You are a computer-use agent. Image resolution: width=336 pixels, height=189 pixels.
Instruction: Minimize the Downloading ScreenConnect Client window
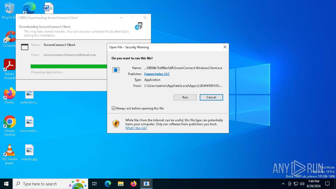(x=121, y=18)
